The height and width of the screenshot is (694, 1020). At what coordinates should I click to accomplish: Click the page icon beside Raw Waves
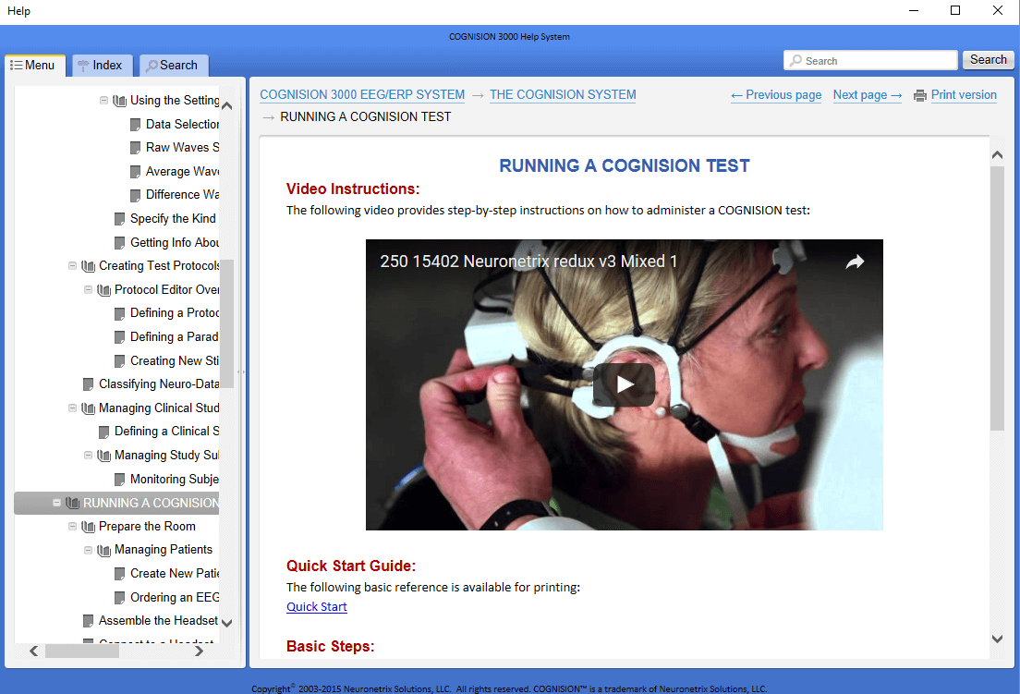tap(135, 148)
